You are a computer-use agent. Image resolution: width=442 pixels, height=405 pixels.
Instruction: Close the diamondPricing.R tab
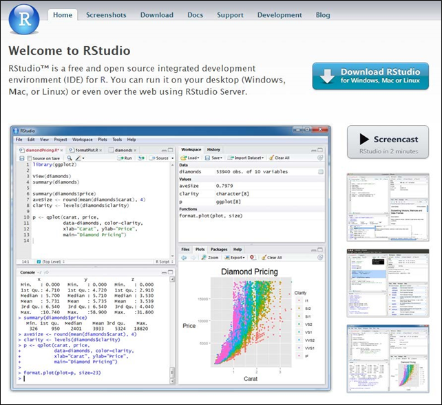[x=61, y=151]
